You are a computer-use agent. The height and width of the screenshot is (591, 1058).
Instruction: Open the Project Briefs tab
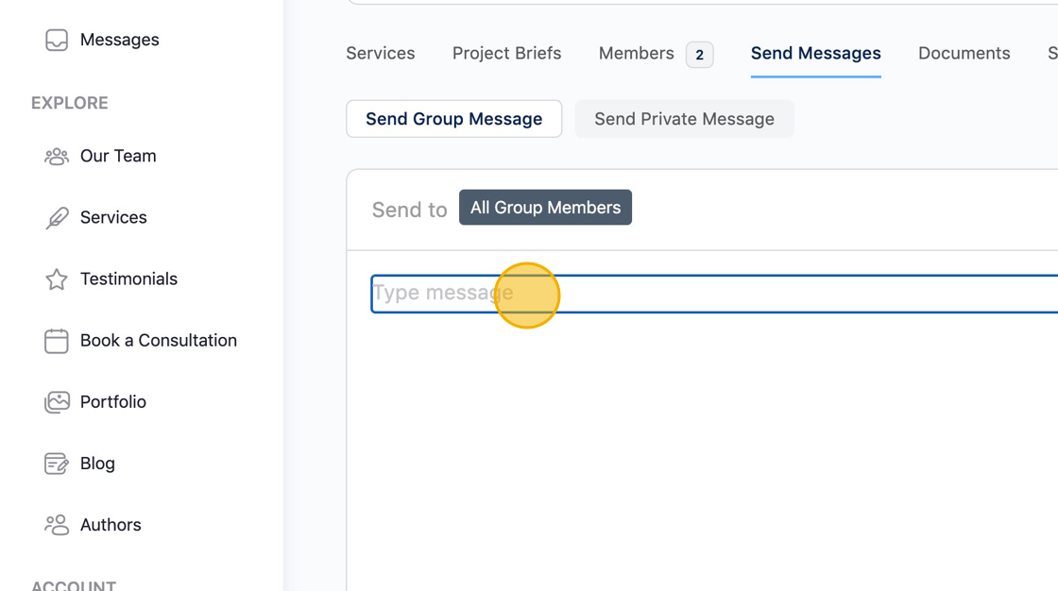(x=506, y=54)
